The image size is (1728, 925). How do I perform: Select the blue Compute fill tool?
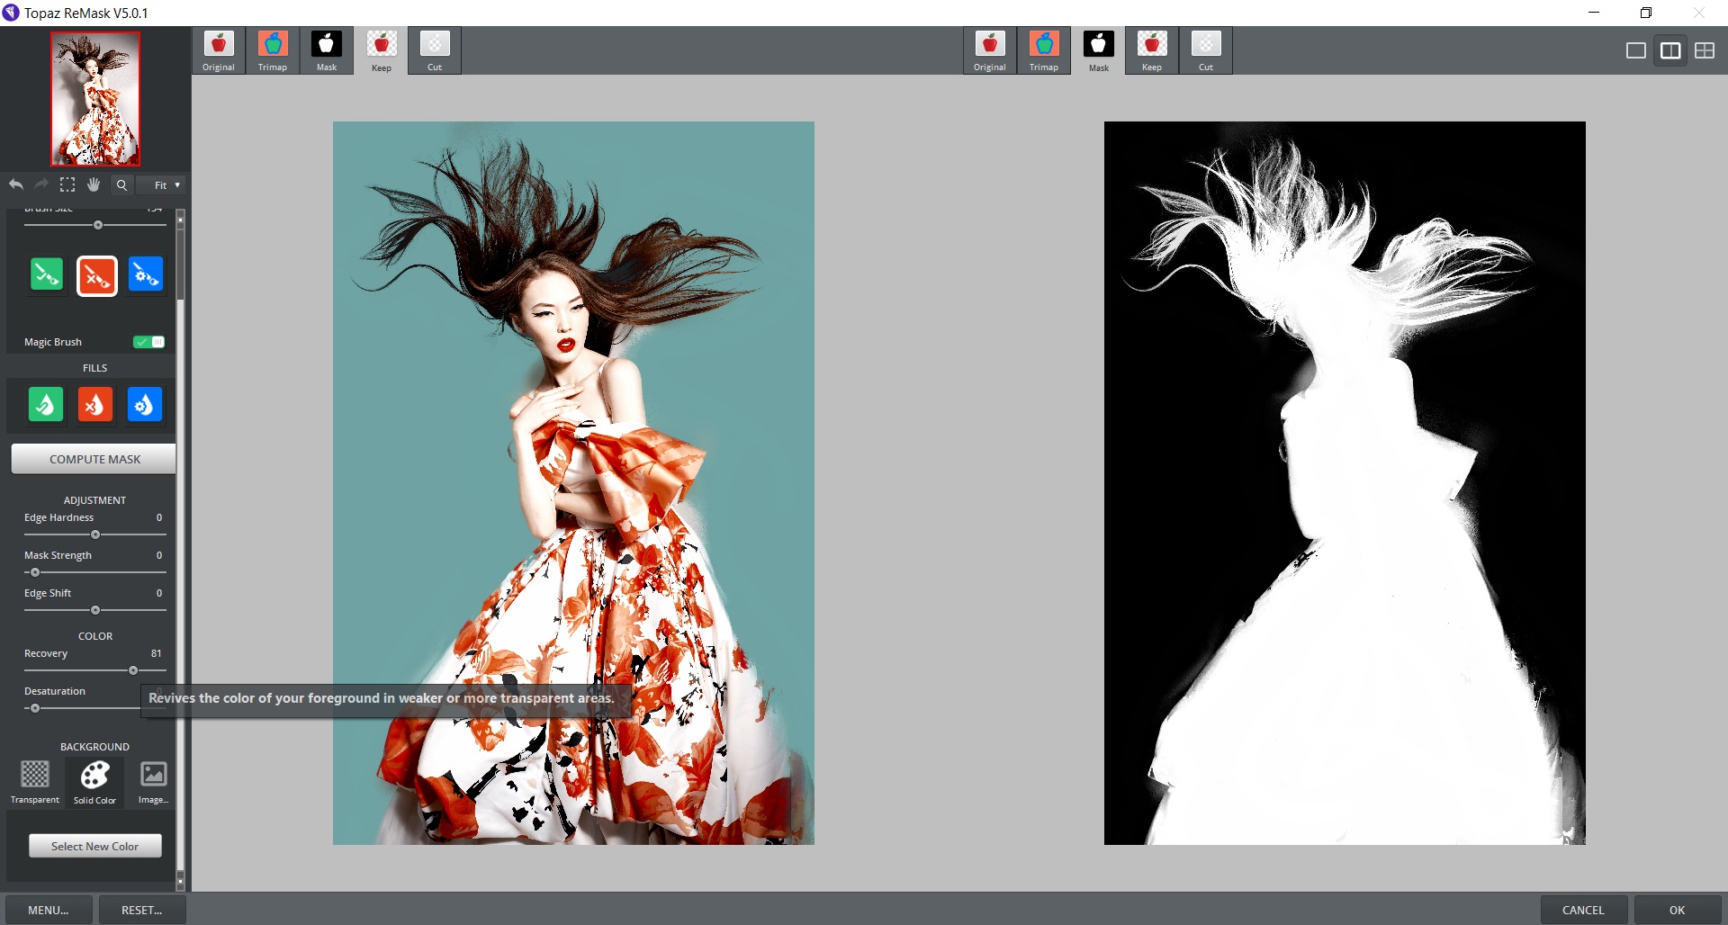tap(144, 404)
